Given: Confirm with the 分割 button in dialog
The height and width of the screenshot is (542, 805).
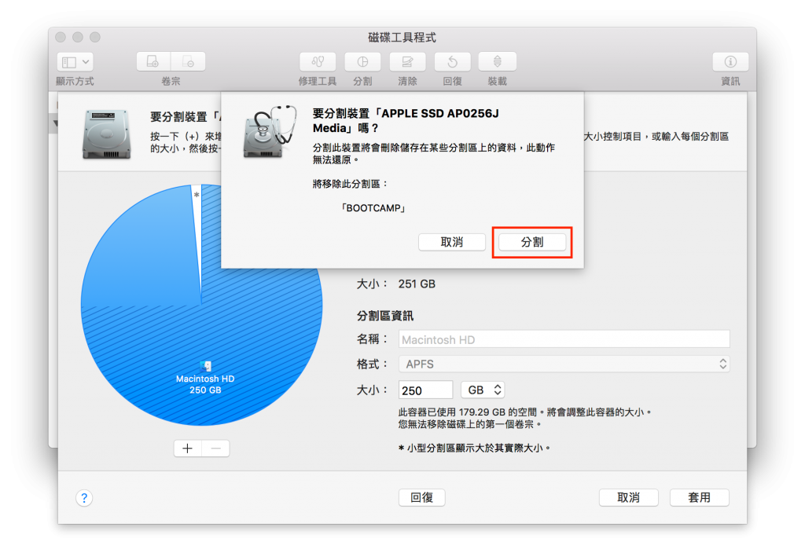Looking at the screenshot, I should click(x=532, y=242).
